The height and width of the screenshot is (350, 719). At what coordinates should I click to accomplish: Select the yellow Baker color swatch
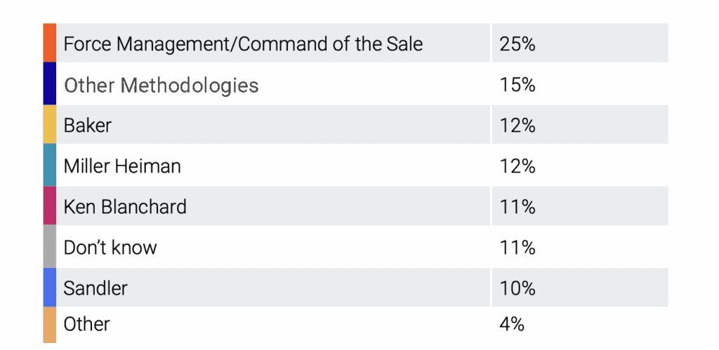[x=49, y=125]
